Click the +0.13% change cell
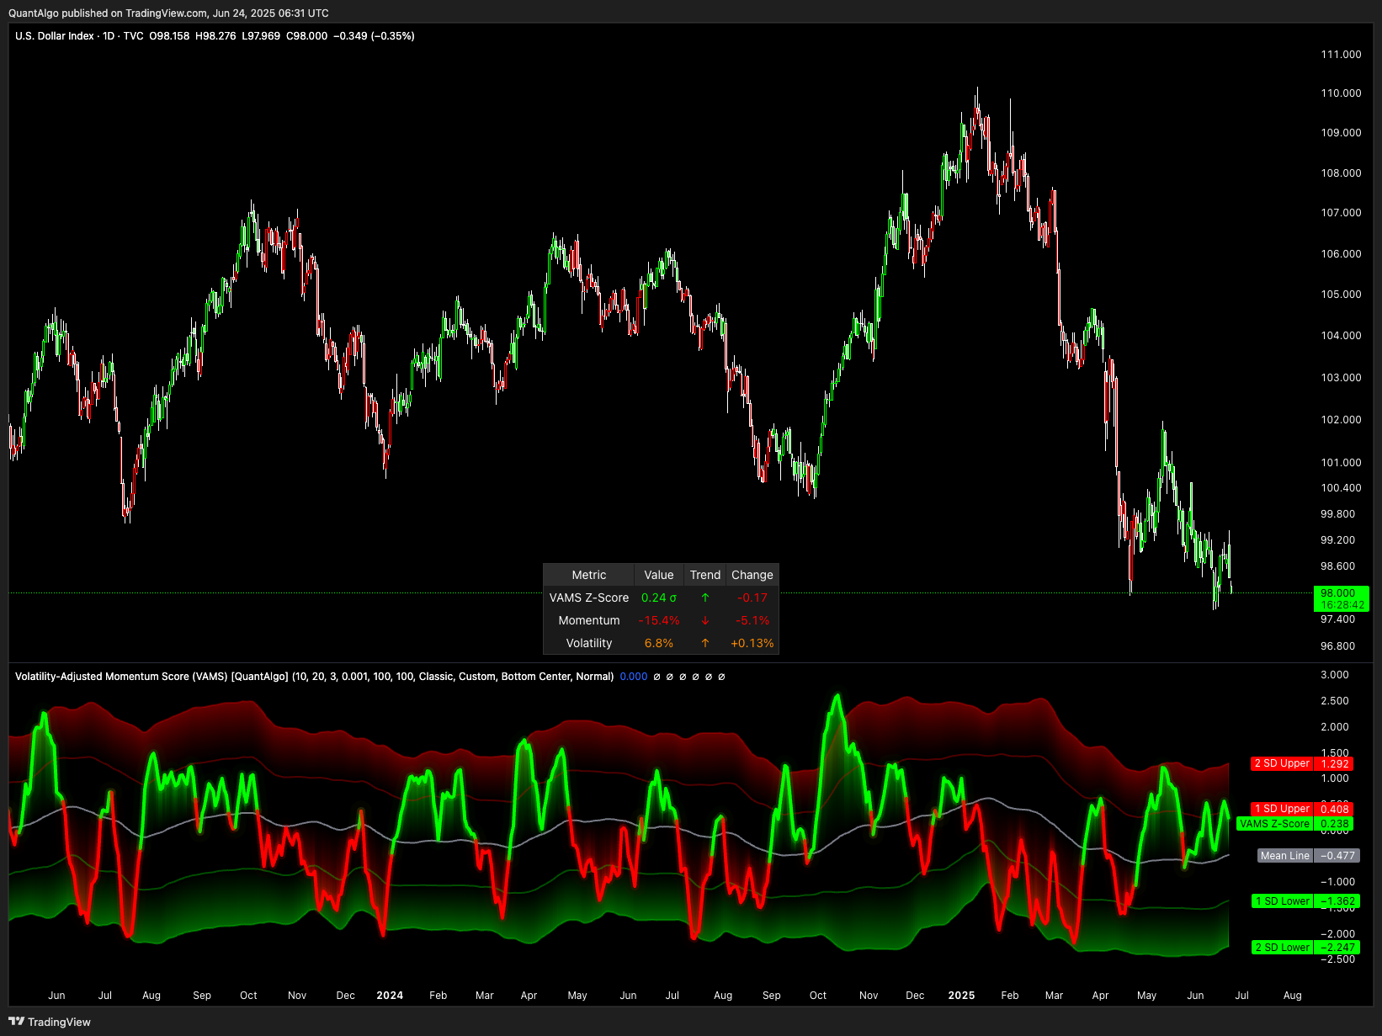The image size is (1382, 1036). click(x=752, y=643)
